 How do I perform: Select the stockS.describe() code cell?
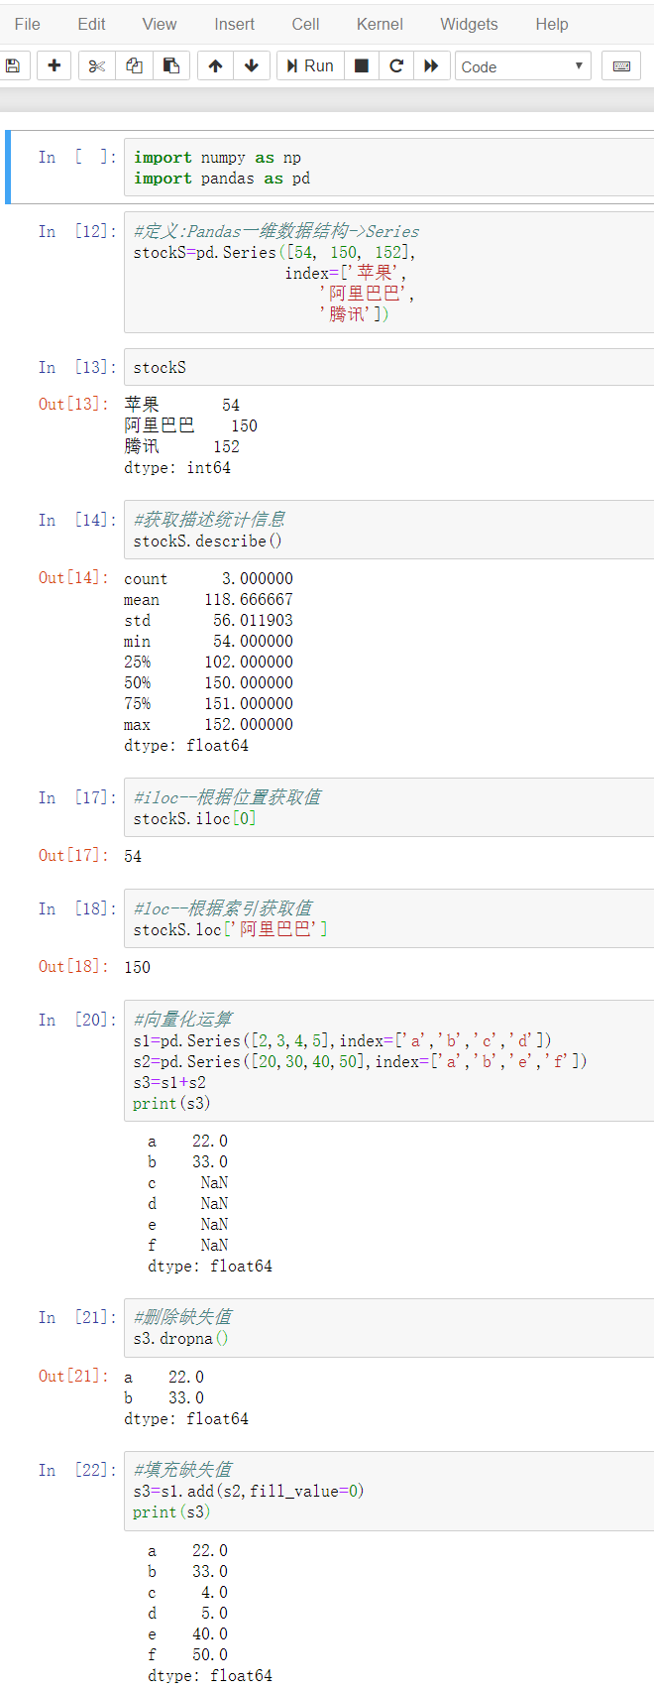[x=388, y=530]
